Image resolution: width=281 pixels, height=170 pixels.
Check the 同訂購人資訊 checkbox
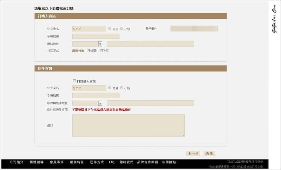coord(74,81)
